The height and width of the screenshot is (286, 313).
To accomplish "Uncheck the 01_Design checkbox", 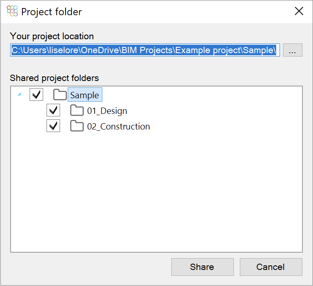I will [x=53, y=111].
